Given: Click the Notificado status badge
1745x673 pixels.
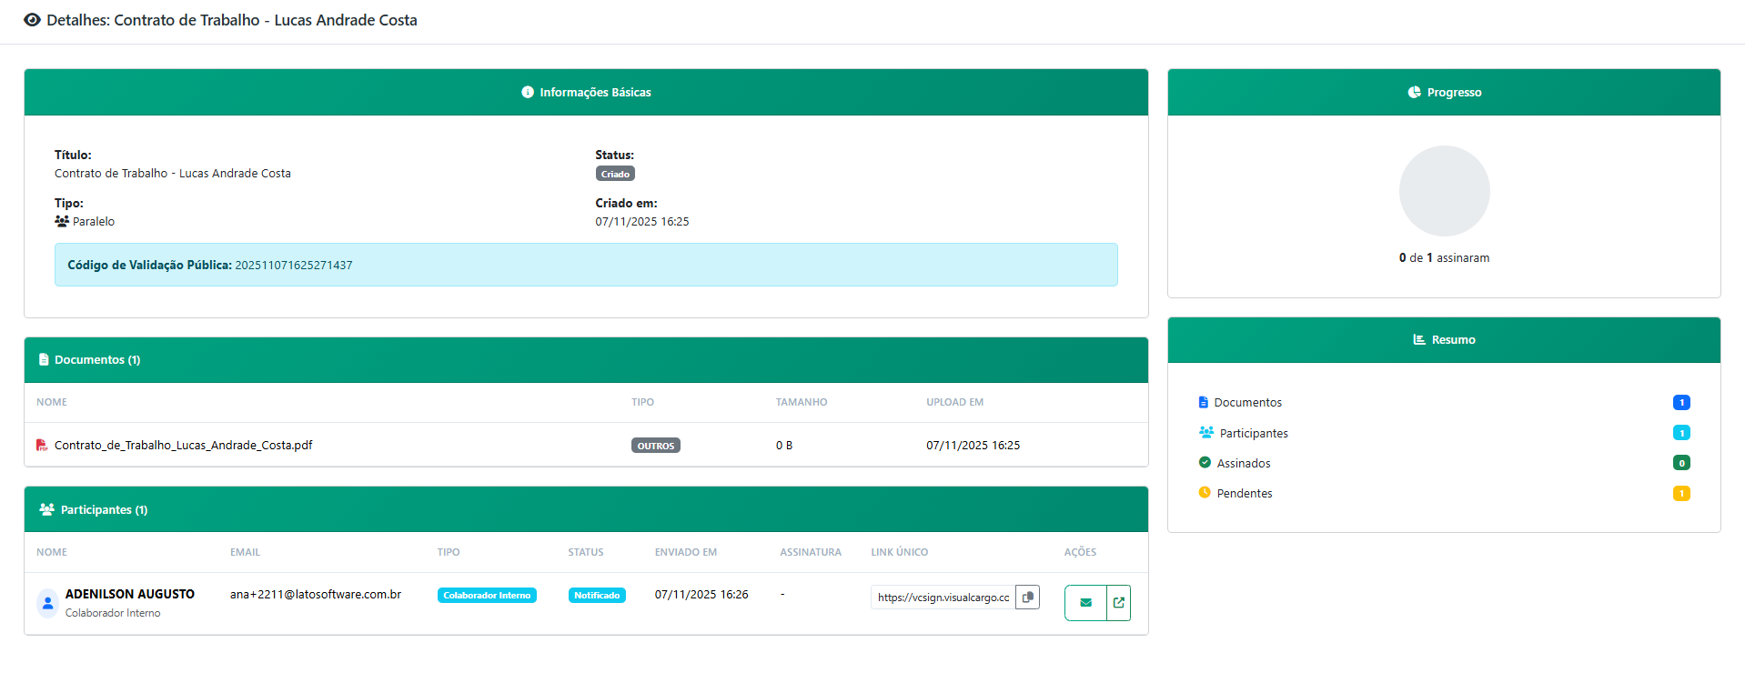Looking at the screenshot, I should (597, 596).
